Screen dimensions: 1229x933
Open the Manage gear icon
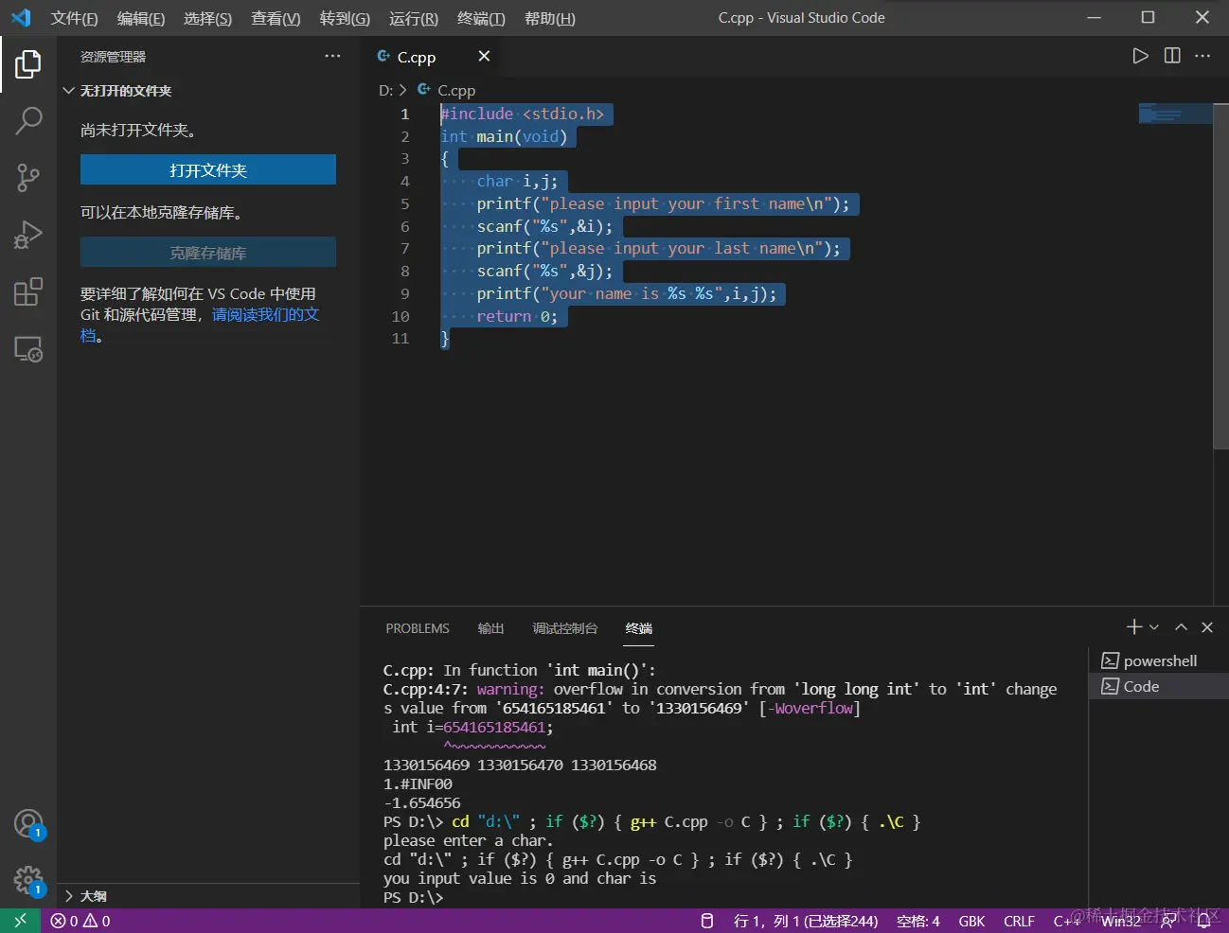click(x=28, y=881)
